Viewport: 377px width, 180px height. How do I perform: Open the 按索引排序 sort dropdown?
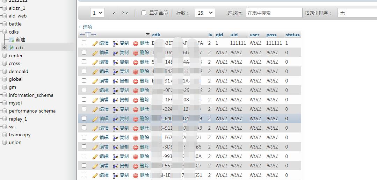(356, 13)
